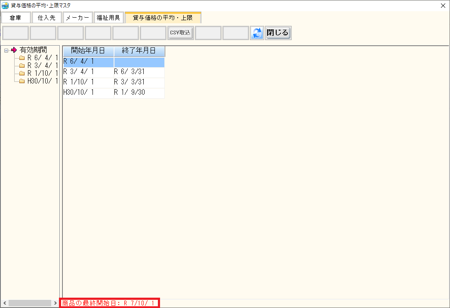The height and width of the screenshot is (308, 450).
Task: Click the app icon in the title bar
Action: (x=5, y=6)
